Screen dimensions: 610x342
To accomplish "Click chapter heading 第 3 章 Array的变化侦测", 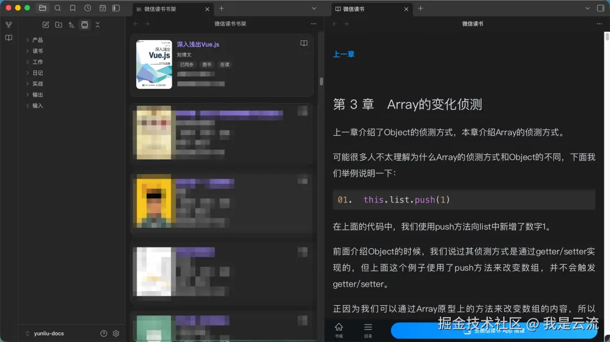I will (407, 105).
